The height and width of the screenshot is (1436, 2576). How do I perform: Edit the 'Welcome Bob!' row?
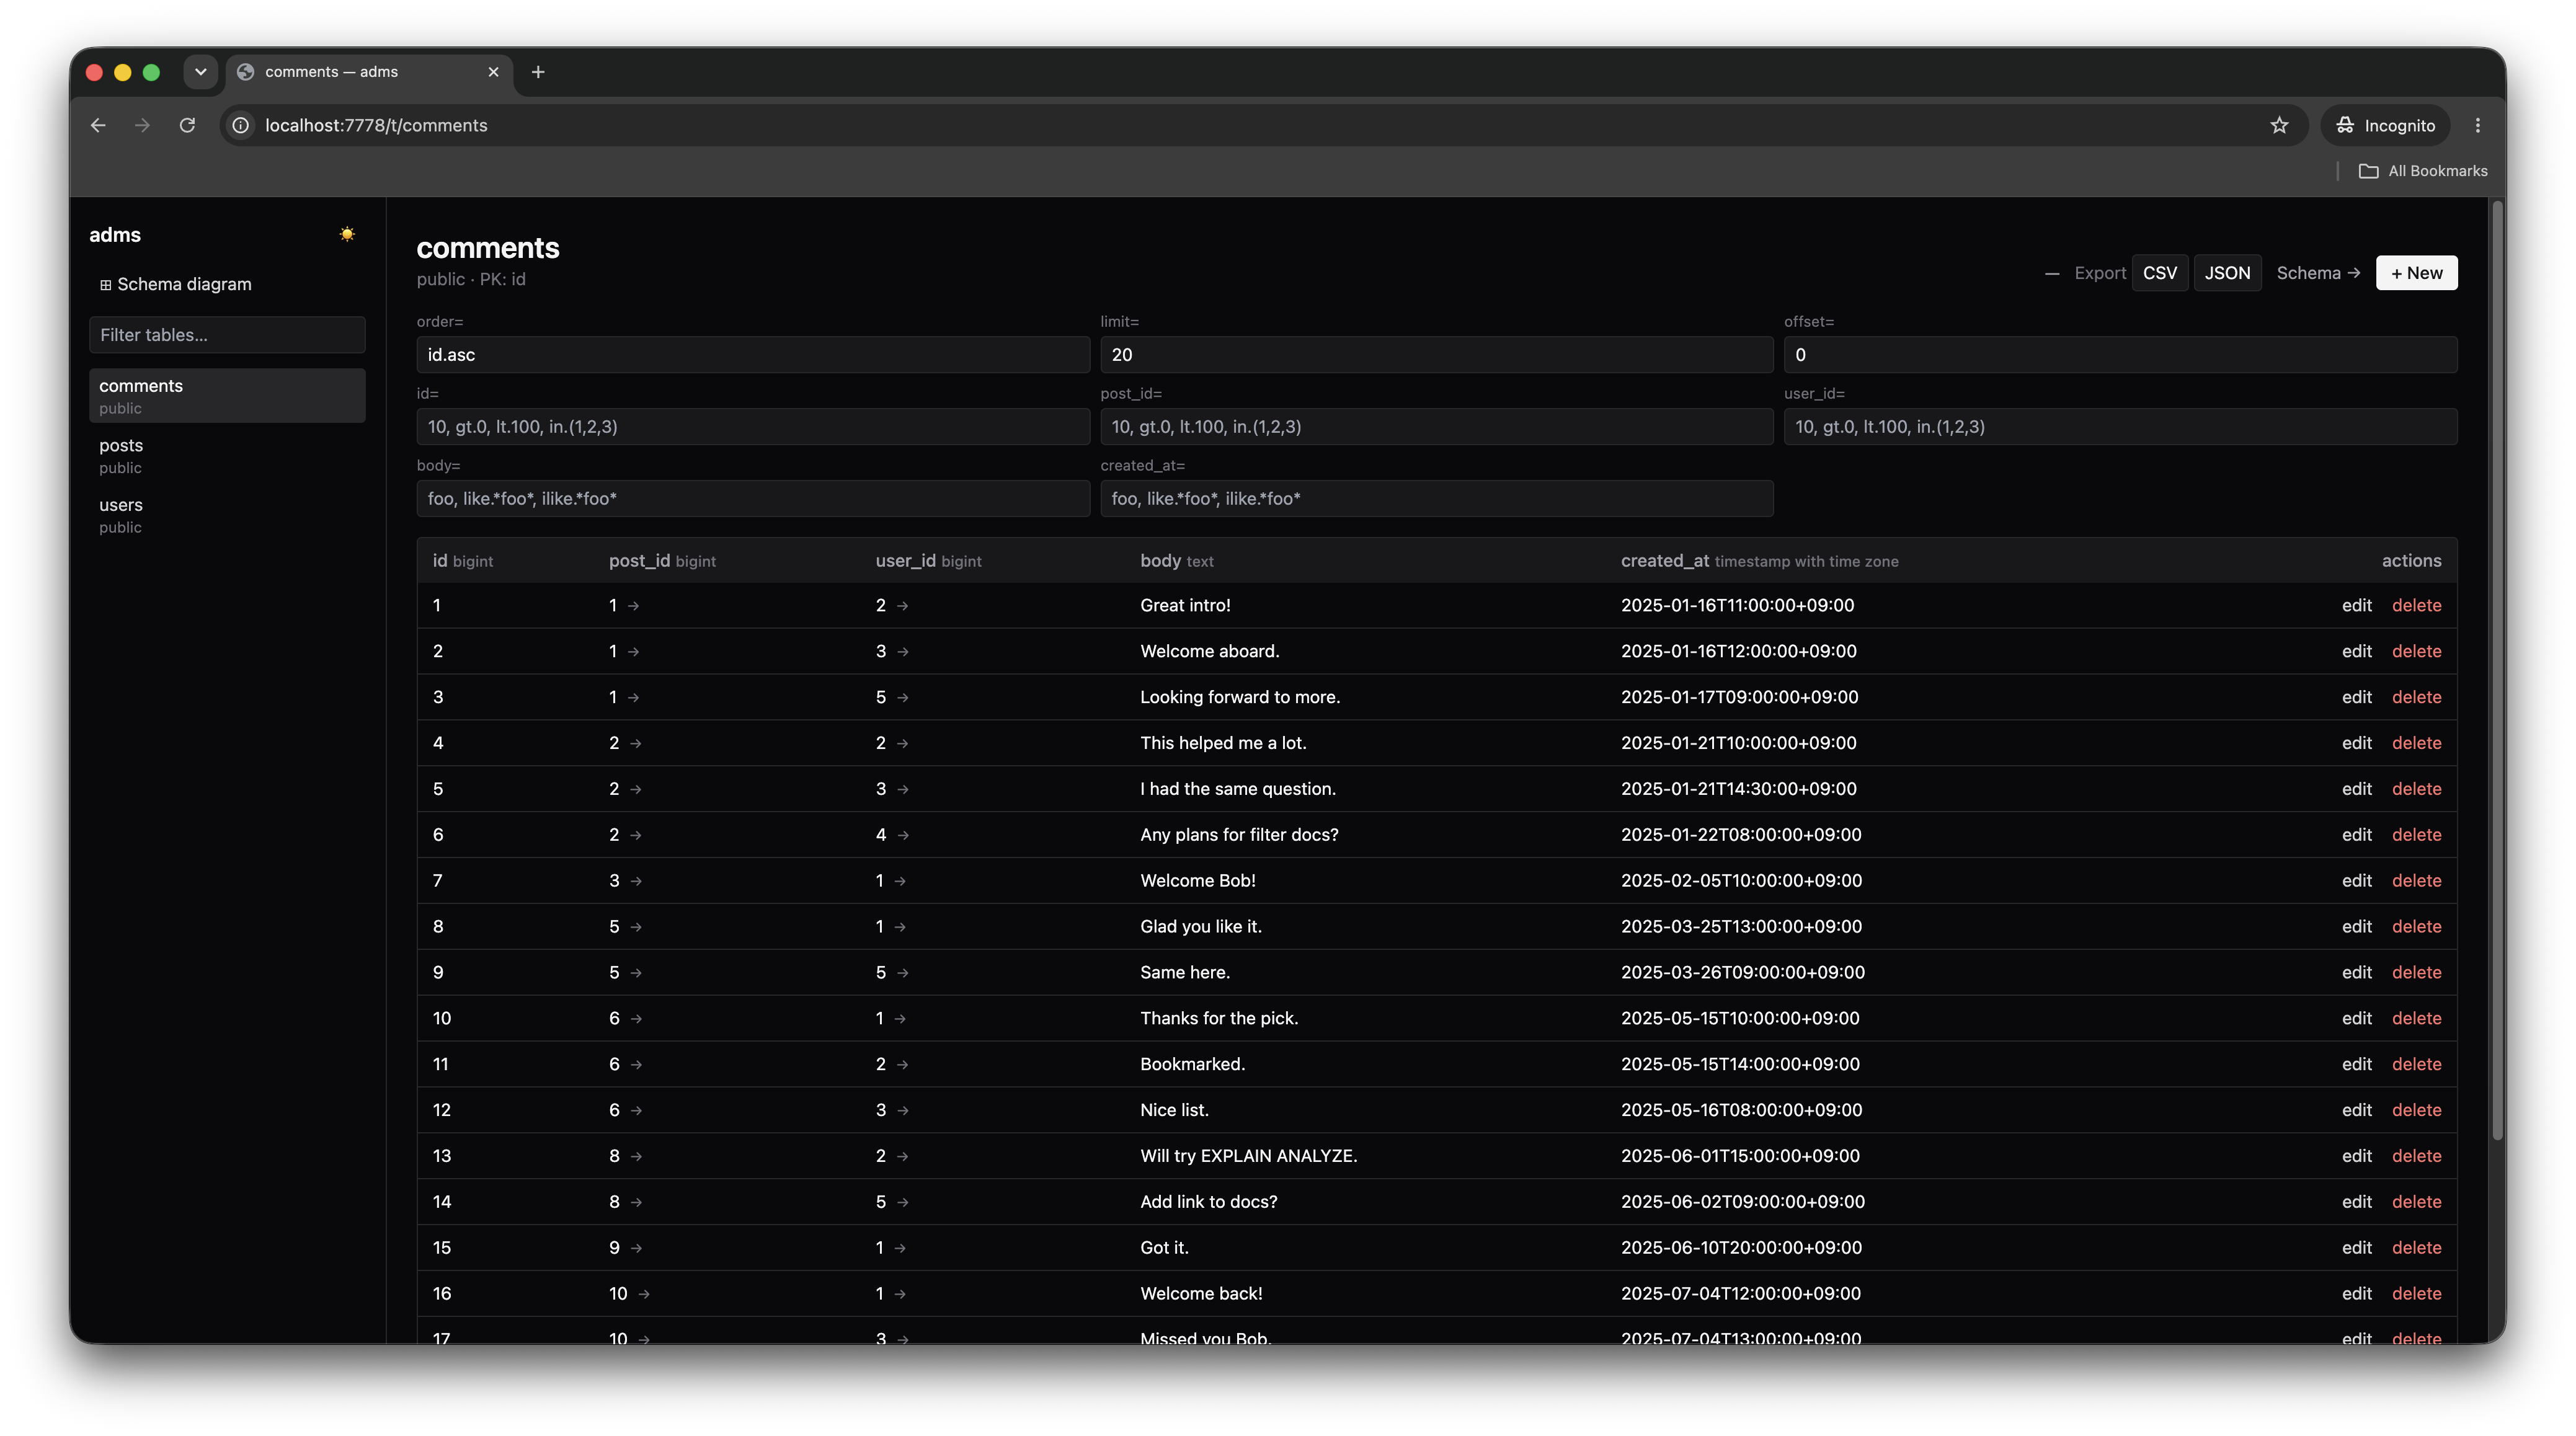coord(2356,881)
